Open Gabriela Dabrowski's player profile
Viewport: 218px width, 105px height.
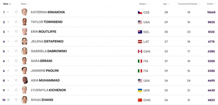point(49,51)
